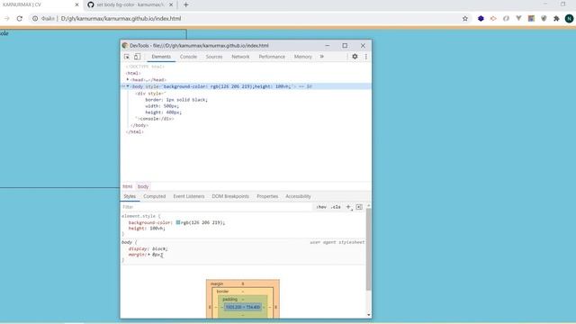
Task: Open the Network tab
Action: pos(240,57)
